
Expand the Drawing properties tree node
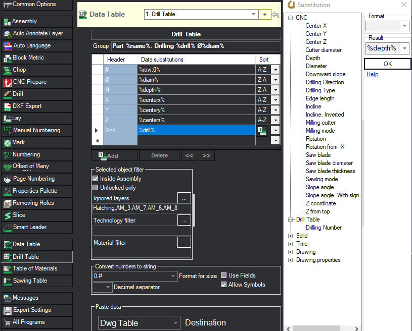(x=290, y=260)
